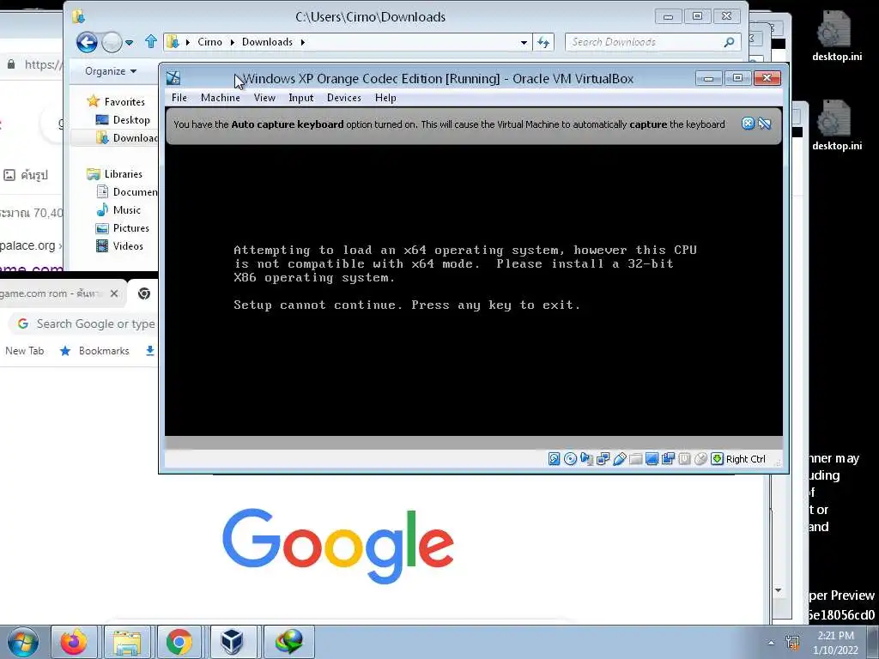This screenshot has width=879, height=659.
Task: Expand the arrow after Downloads breadcrumb
Action: click(x=303, y=42)
